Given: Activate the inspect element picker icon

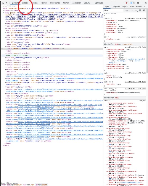Looking at the screenshot, I should click(x=4, y=3).
